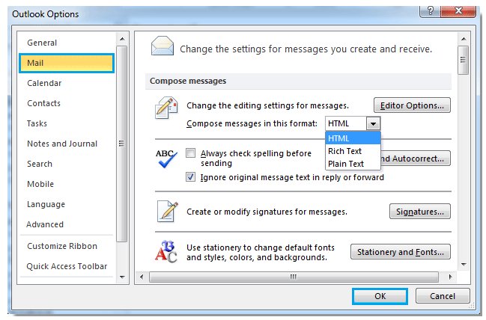
Task: Click the 'Create or modify signatures for messages' text
Action: (267, 212)
